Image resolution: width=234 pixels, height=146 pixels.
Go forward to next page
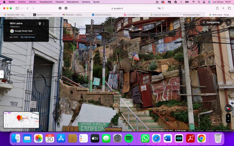tap(33, 8)
